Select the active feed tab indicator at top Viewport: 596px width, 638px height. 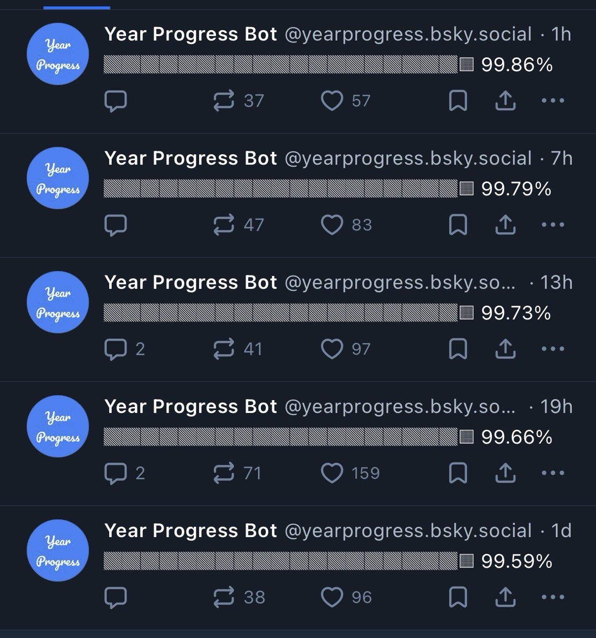tap(77, 7)
